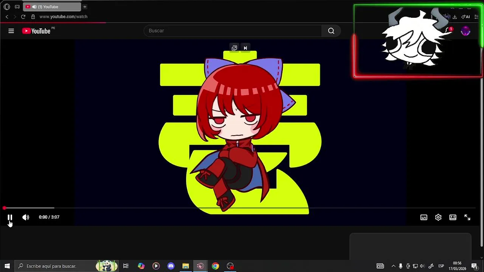The image size is (484, 272).
Task: Reload the page
Action: 23,17
